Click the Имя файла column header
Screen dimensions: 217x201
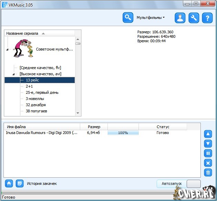[x=16, y=127]
